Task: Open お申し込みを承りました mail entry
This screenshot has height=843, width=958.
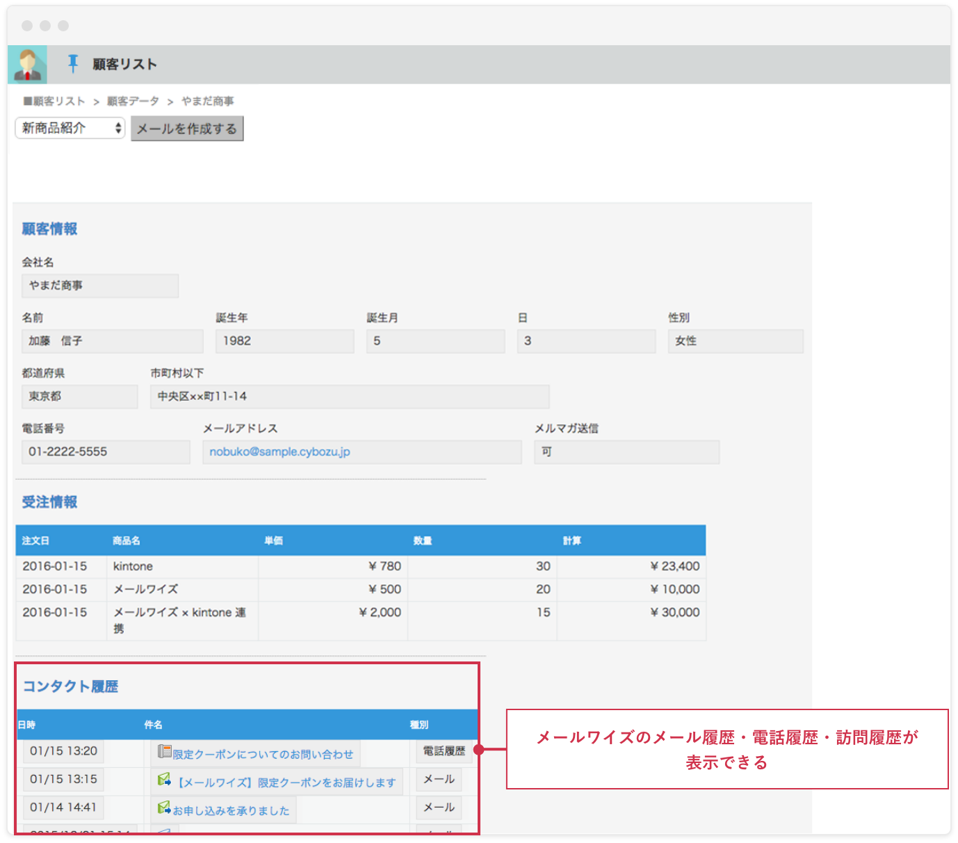Action: click(x=231, y=811)
